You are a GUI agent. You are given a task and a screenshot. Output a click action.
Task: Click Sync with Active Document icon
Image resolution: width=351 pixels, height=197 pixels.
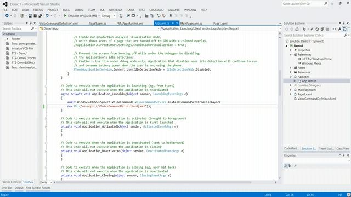click(312, 29)
